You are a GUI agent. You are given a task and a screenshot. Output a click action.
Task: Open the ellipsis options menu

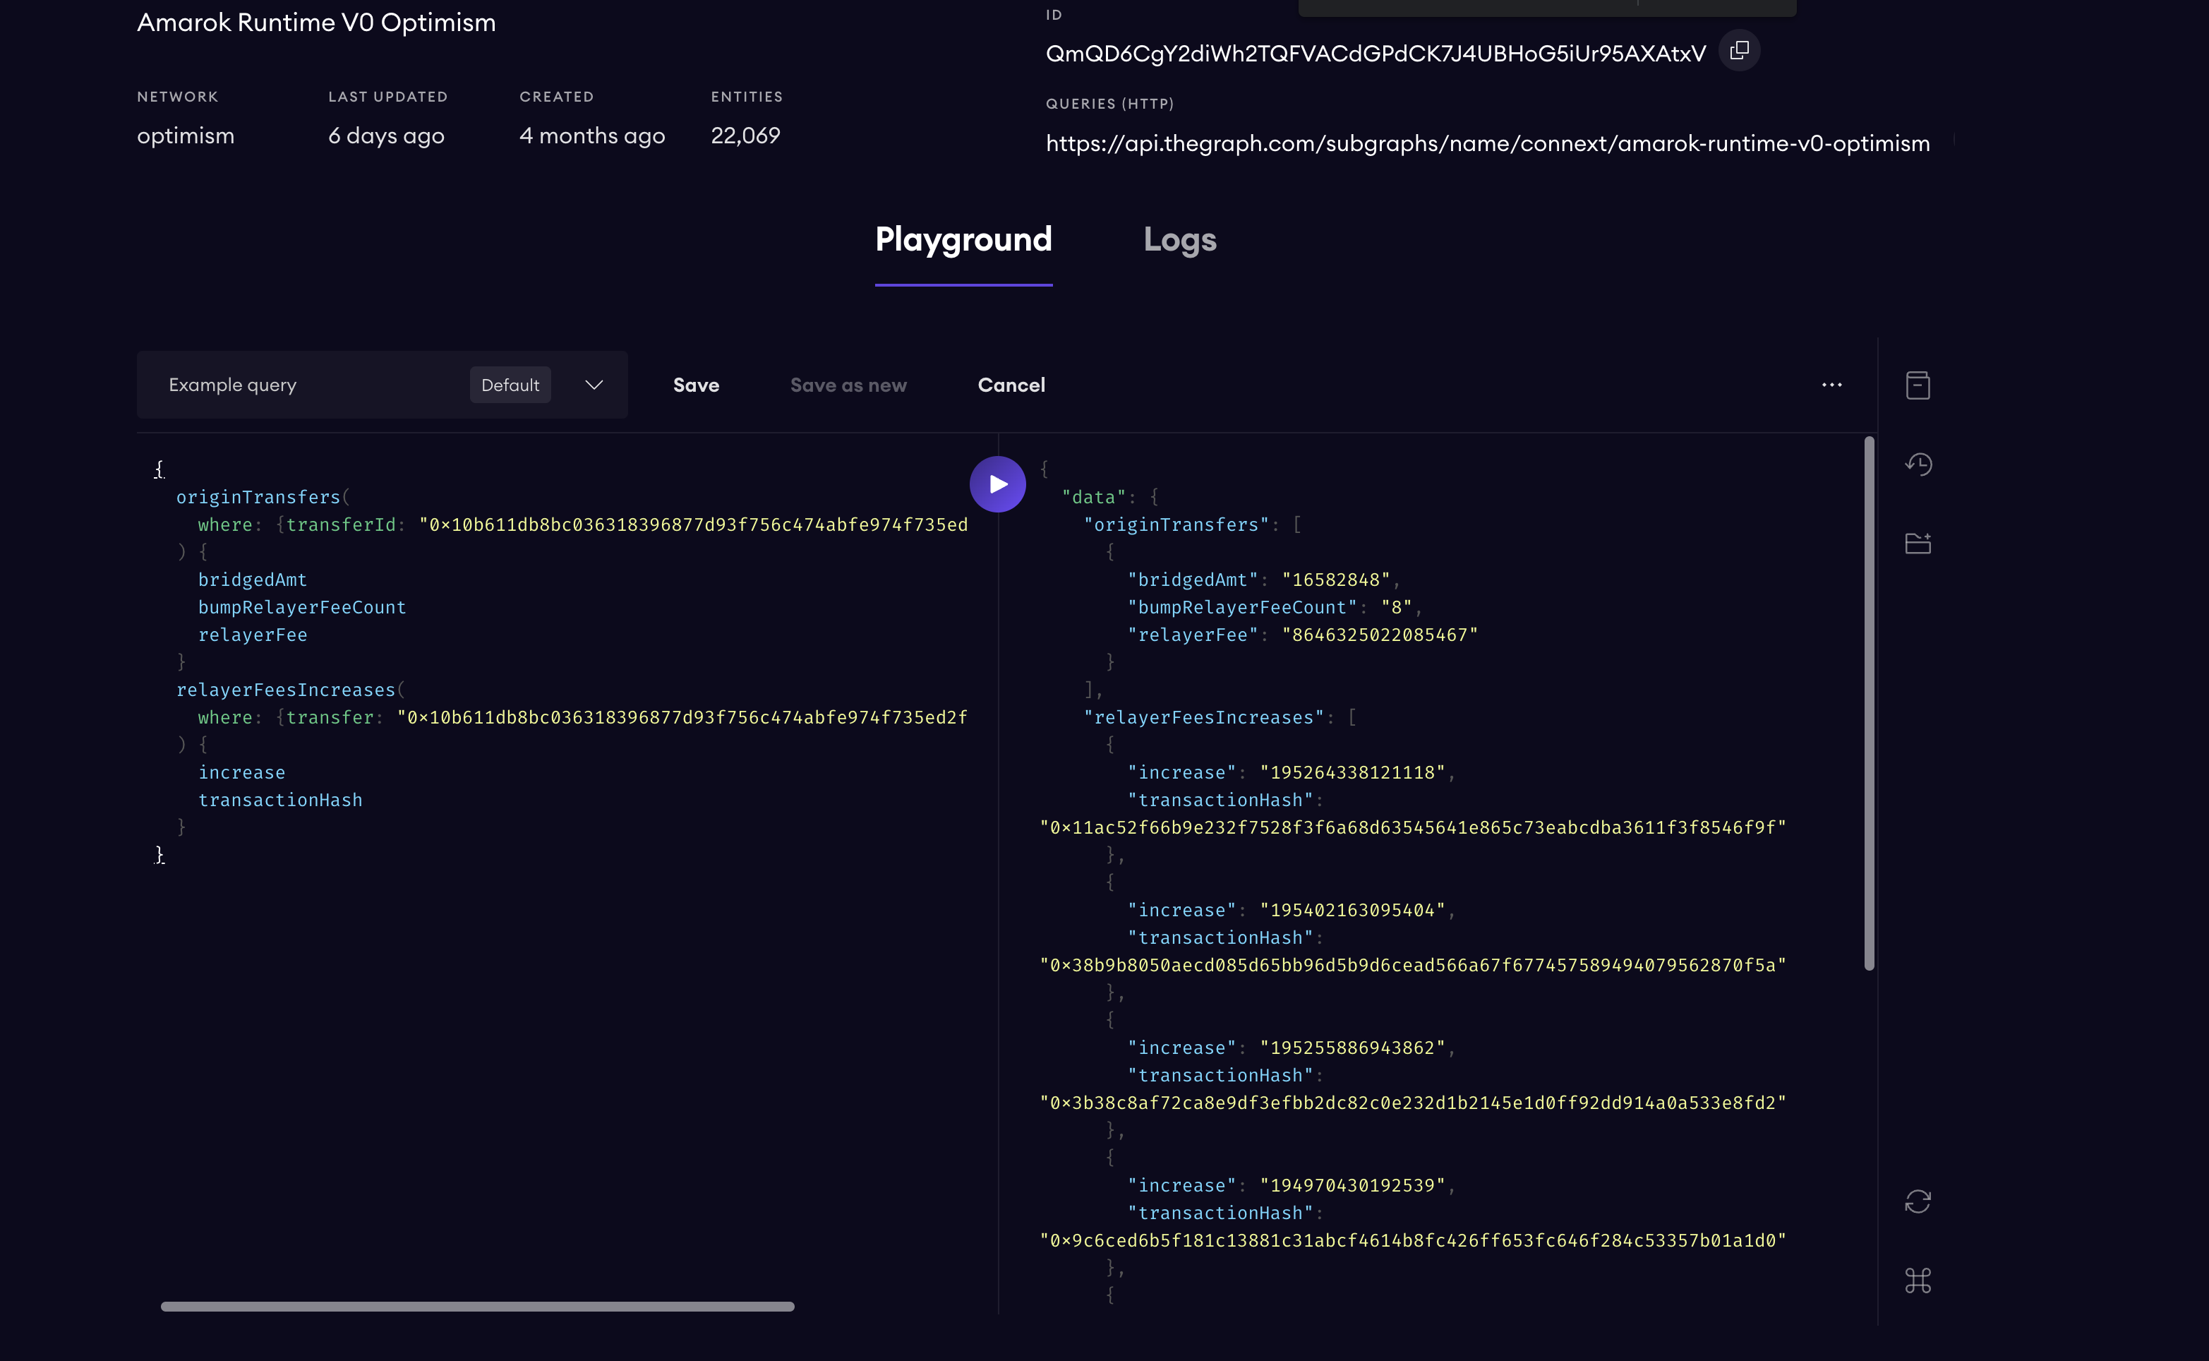click(1832, 384)
